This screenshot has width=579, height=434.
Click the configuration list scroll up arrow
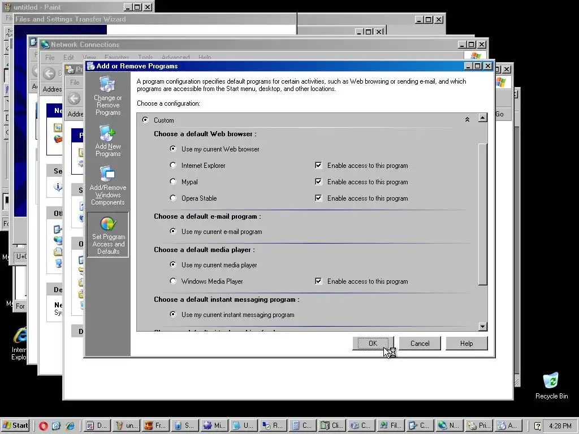point(483,118)
